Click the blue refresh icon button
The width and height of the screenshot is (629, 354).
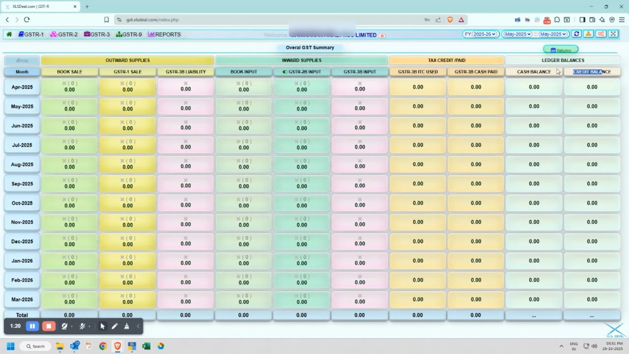click(576, 34)
